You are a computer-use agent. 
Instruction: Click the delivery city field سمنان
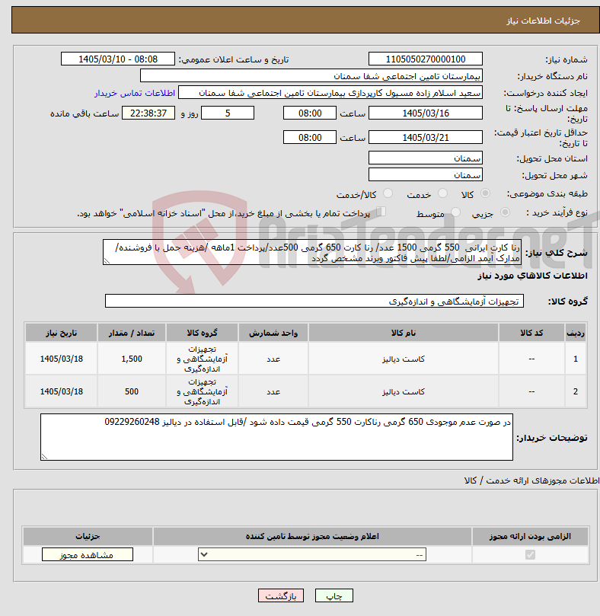coord(426,174)
